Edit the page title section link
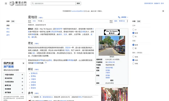Screen dimensions: 169x101 pos(41,18)
